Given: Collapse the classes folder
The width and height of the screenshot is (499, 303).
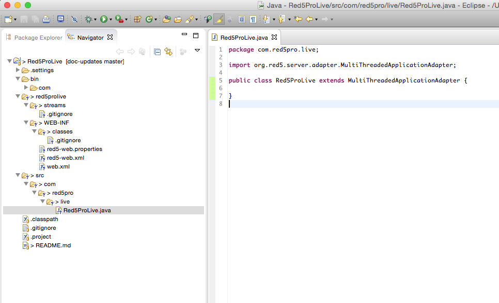Looking at the screenshot, I should click(35, 131).
